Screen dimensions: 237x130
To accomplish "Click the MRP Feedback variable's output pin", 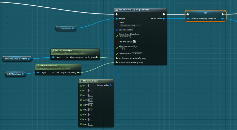I will [x=23, y=74].
